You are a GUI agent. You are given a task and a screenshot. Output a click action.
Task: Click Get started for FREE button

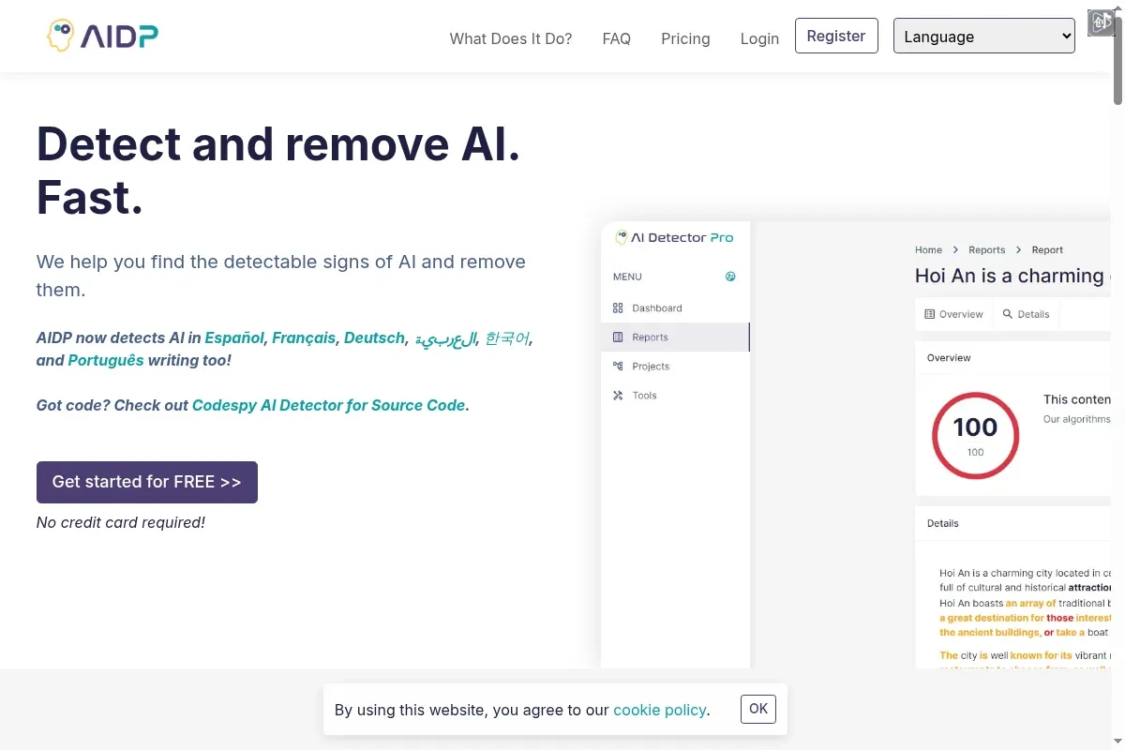(x=147, y=482)
